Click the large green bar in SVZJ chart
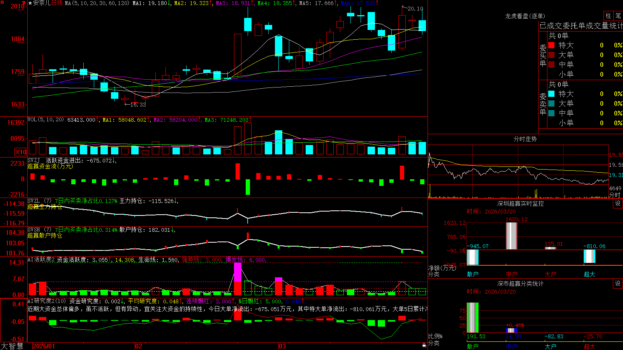Screen dimensions: 623x350 click(248, 187)
